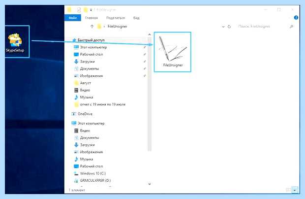Open folder отчет с 19 июня по 19 июля
The image size is (305, 199).
[100, 104]
